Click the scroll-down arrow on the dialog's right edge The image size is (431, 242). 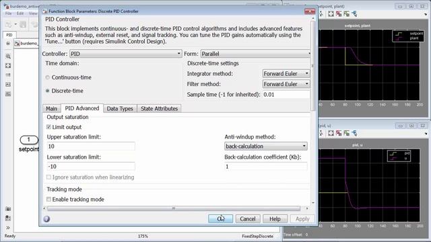pos(312,203)
